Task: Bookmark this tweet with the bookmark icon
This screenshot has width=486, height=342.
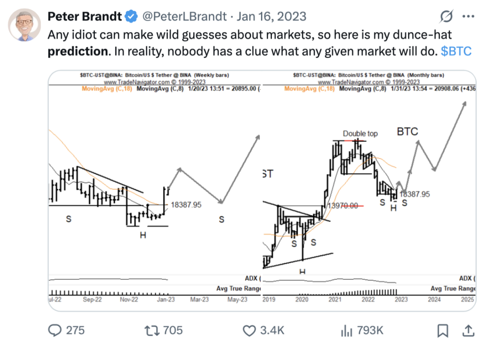Action: [x=443, y=330]
